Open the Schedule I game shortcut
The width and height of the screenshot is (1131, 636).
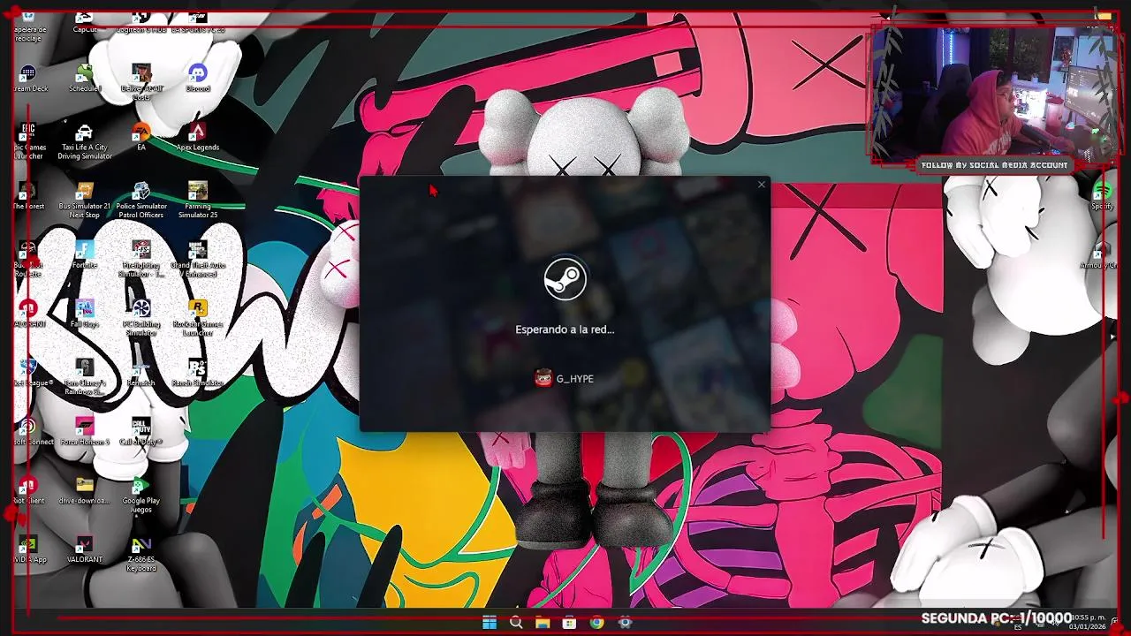click(x=85, y=79)
